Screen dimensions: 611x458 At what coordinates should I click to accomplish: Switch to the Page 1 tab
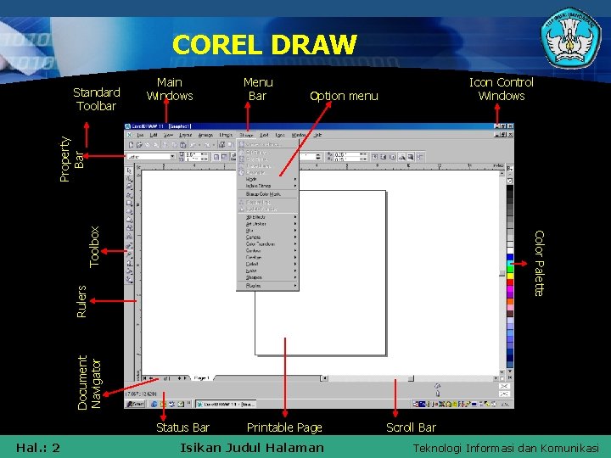click(x=201, y=378)
